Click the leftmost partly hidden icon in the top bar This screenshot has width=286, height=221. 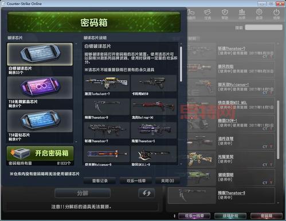[191, 14]
